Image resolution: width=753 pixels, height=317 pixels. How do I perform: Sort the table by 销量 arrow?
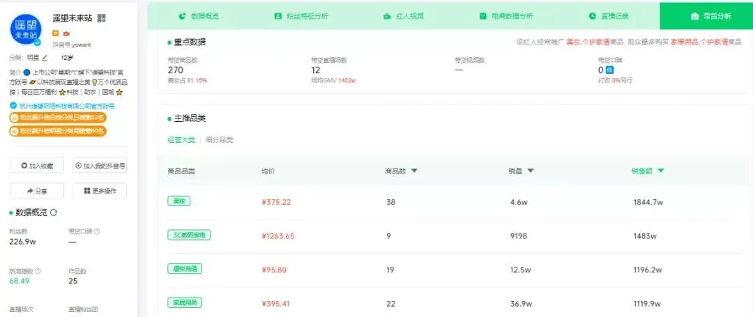(x=531, y=171)
